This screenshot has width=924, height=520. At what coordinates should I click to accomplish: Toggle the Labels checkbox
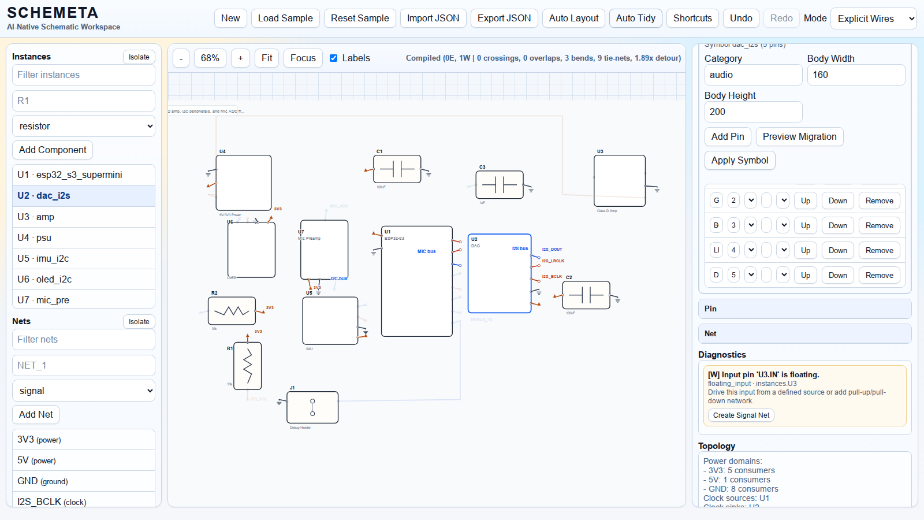(334, 58)
